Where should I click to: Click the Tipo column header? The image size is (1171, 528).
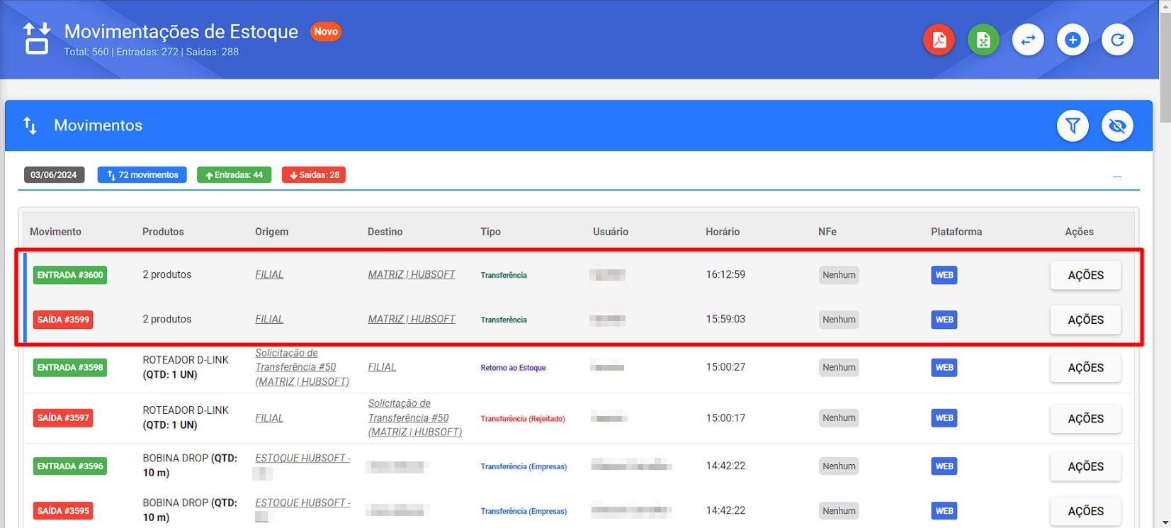pos(490,232)
